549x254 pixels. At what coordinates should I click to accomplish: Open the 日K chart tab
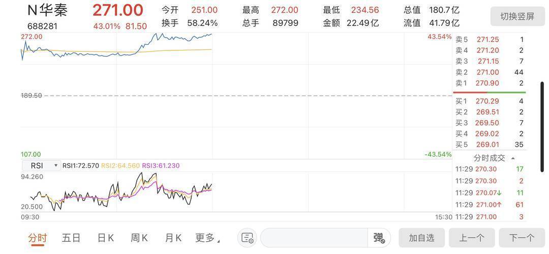pos(105,238)
